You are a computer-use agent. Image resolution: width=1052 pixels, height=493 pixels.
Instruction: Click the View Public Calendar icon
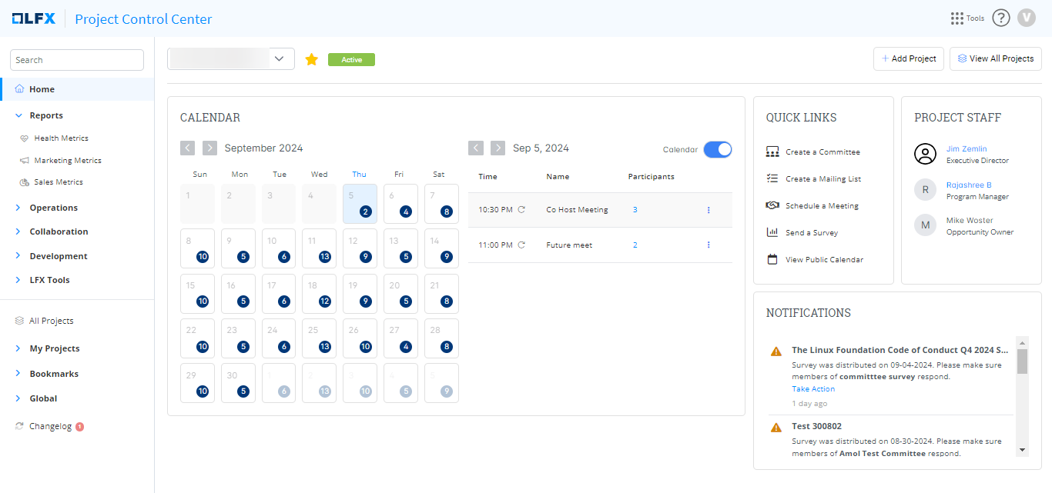(772, 260)
